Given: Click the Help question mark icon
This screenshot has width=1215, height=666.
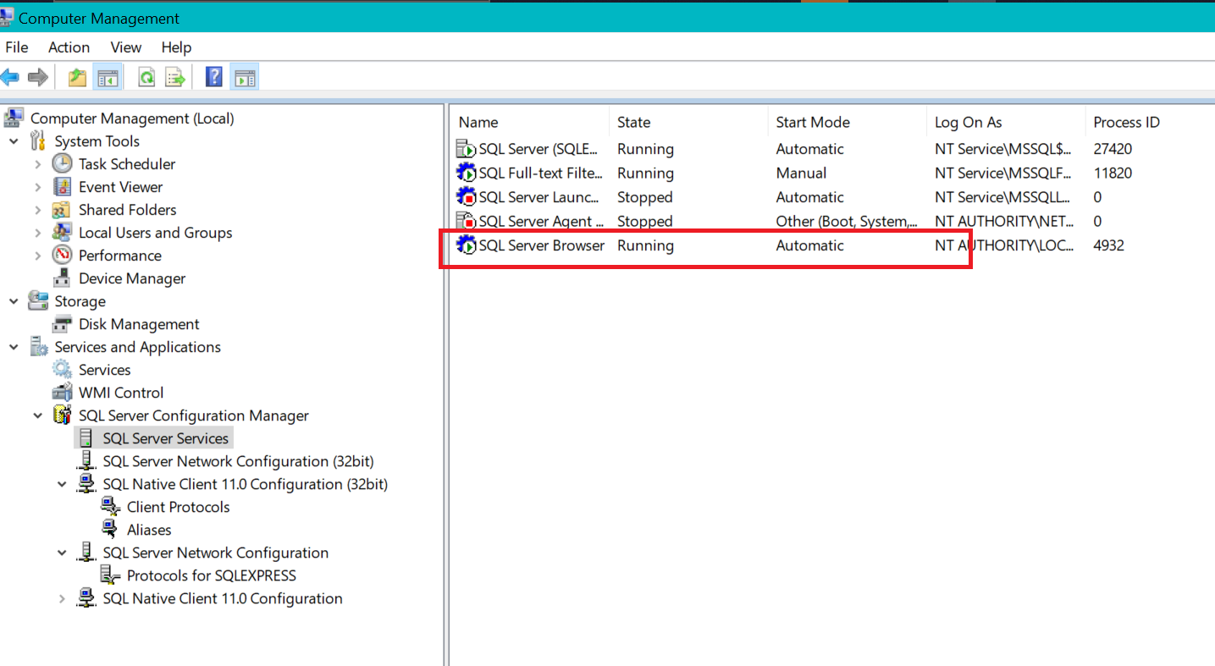Looking at the screenshot, I should click(214, 78).
